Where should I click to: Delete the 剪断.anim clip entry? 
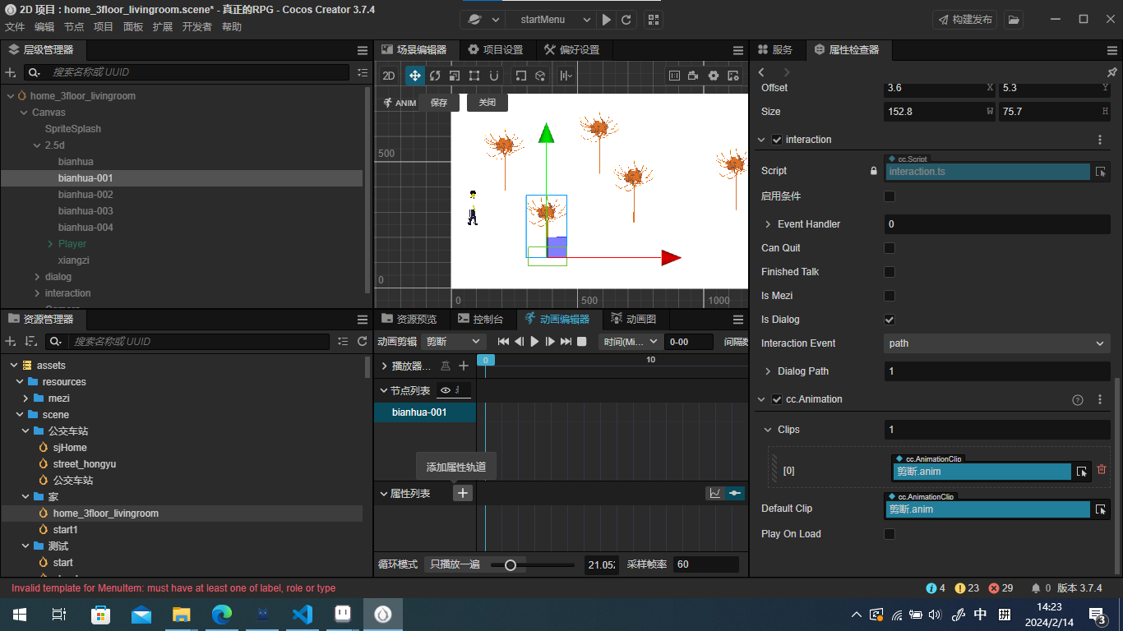point(1102,470)
